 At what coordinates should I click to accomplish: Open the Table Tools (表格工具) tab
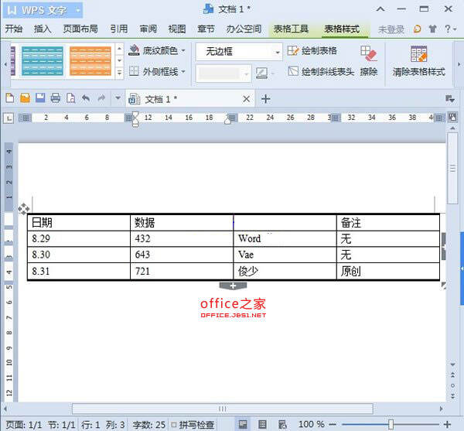coord(291,29)
